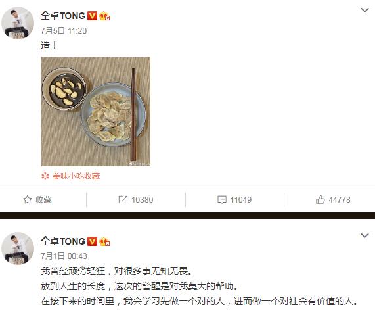Click orange V verified badge on second post
The image size is (375, 311).
(92, 241)
